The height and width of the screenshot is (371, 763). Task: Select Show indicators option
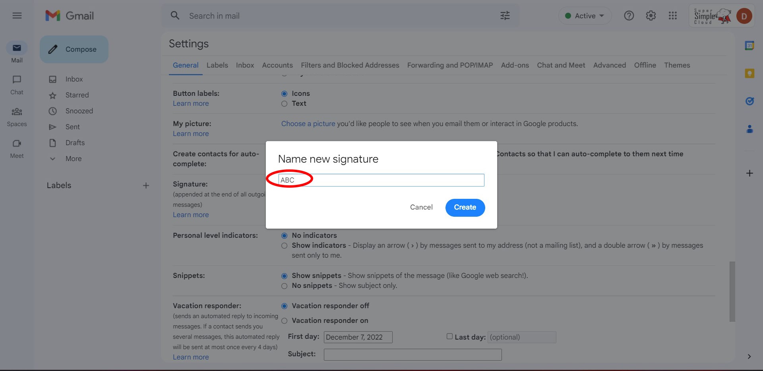tap(284, 246)
